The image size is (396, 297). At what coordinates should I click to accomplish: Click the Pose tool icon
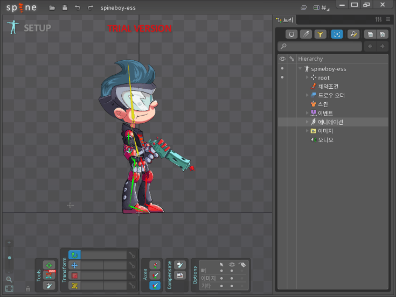tap(49, 265)
